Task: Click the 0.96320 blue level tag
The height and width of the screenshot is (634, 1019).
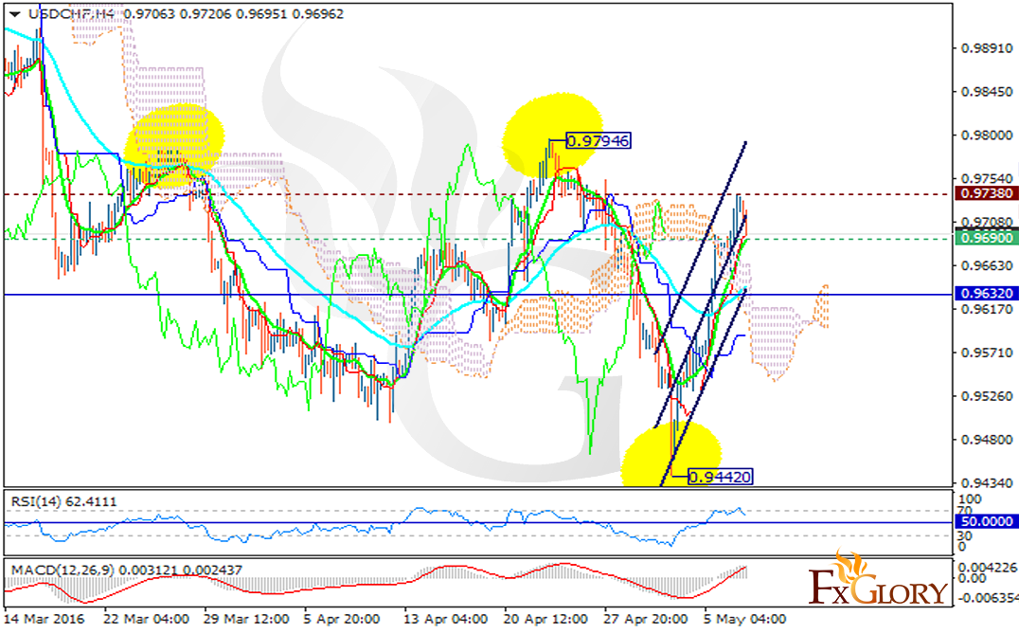Action: [987, 294]
